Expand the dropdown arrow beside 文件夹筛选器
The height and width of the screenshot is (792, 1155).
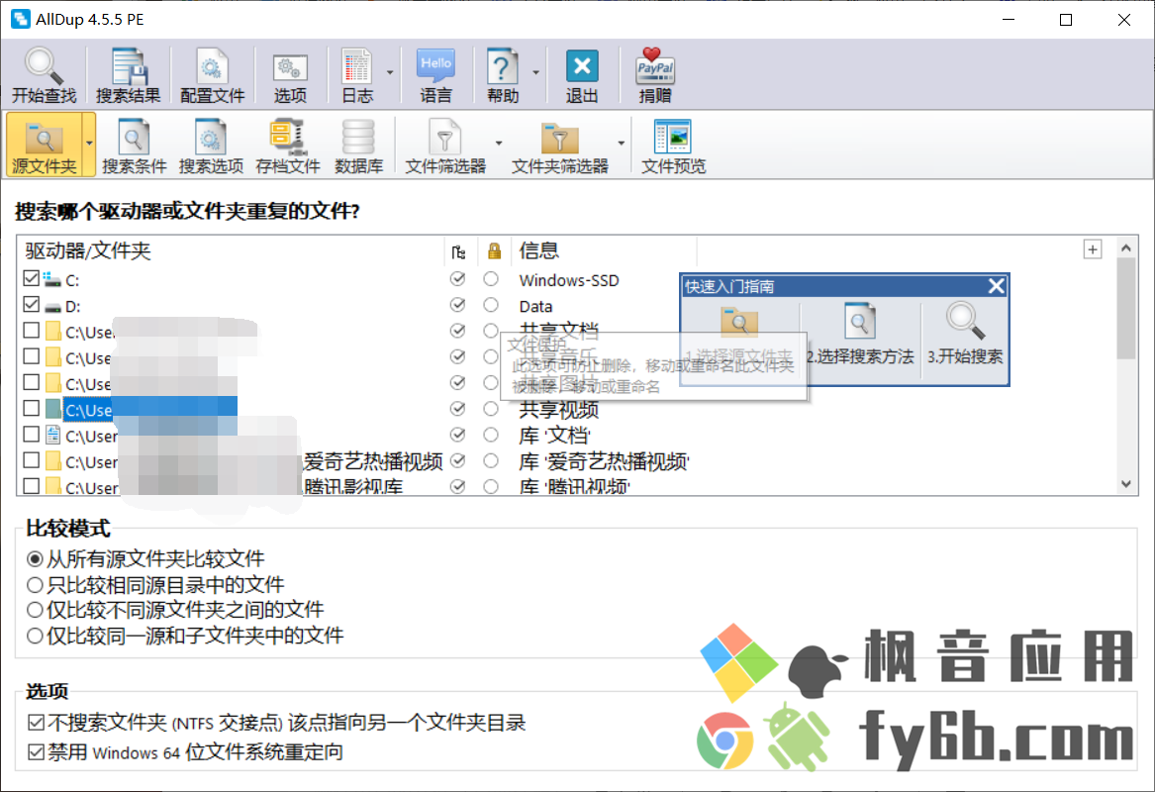(621, 144)
